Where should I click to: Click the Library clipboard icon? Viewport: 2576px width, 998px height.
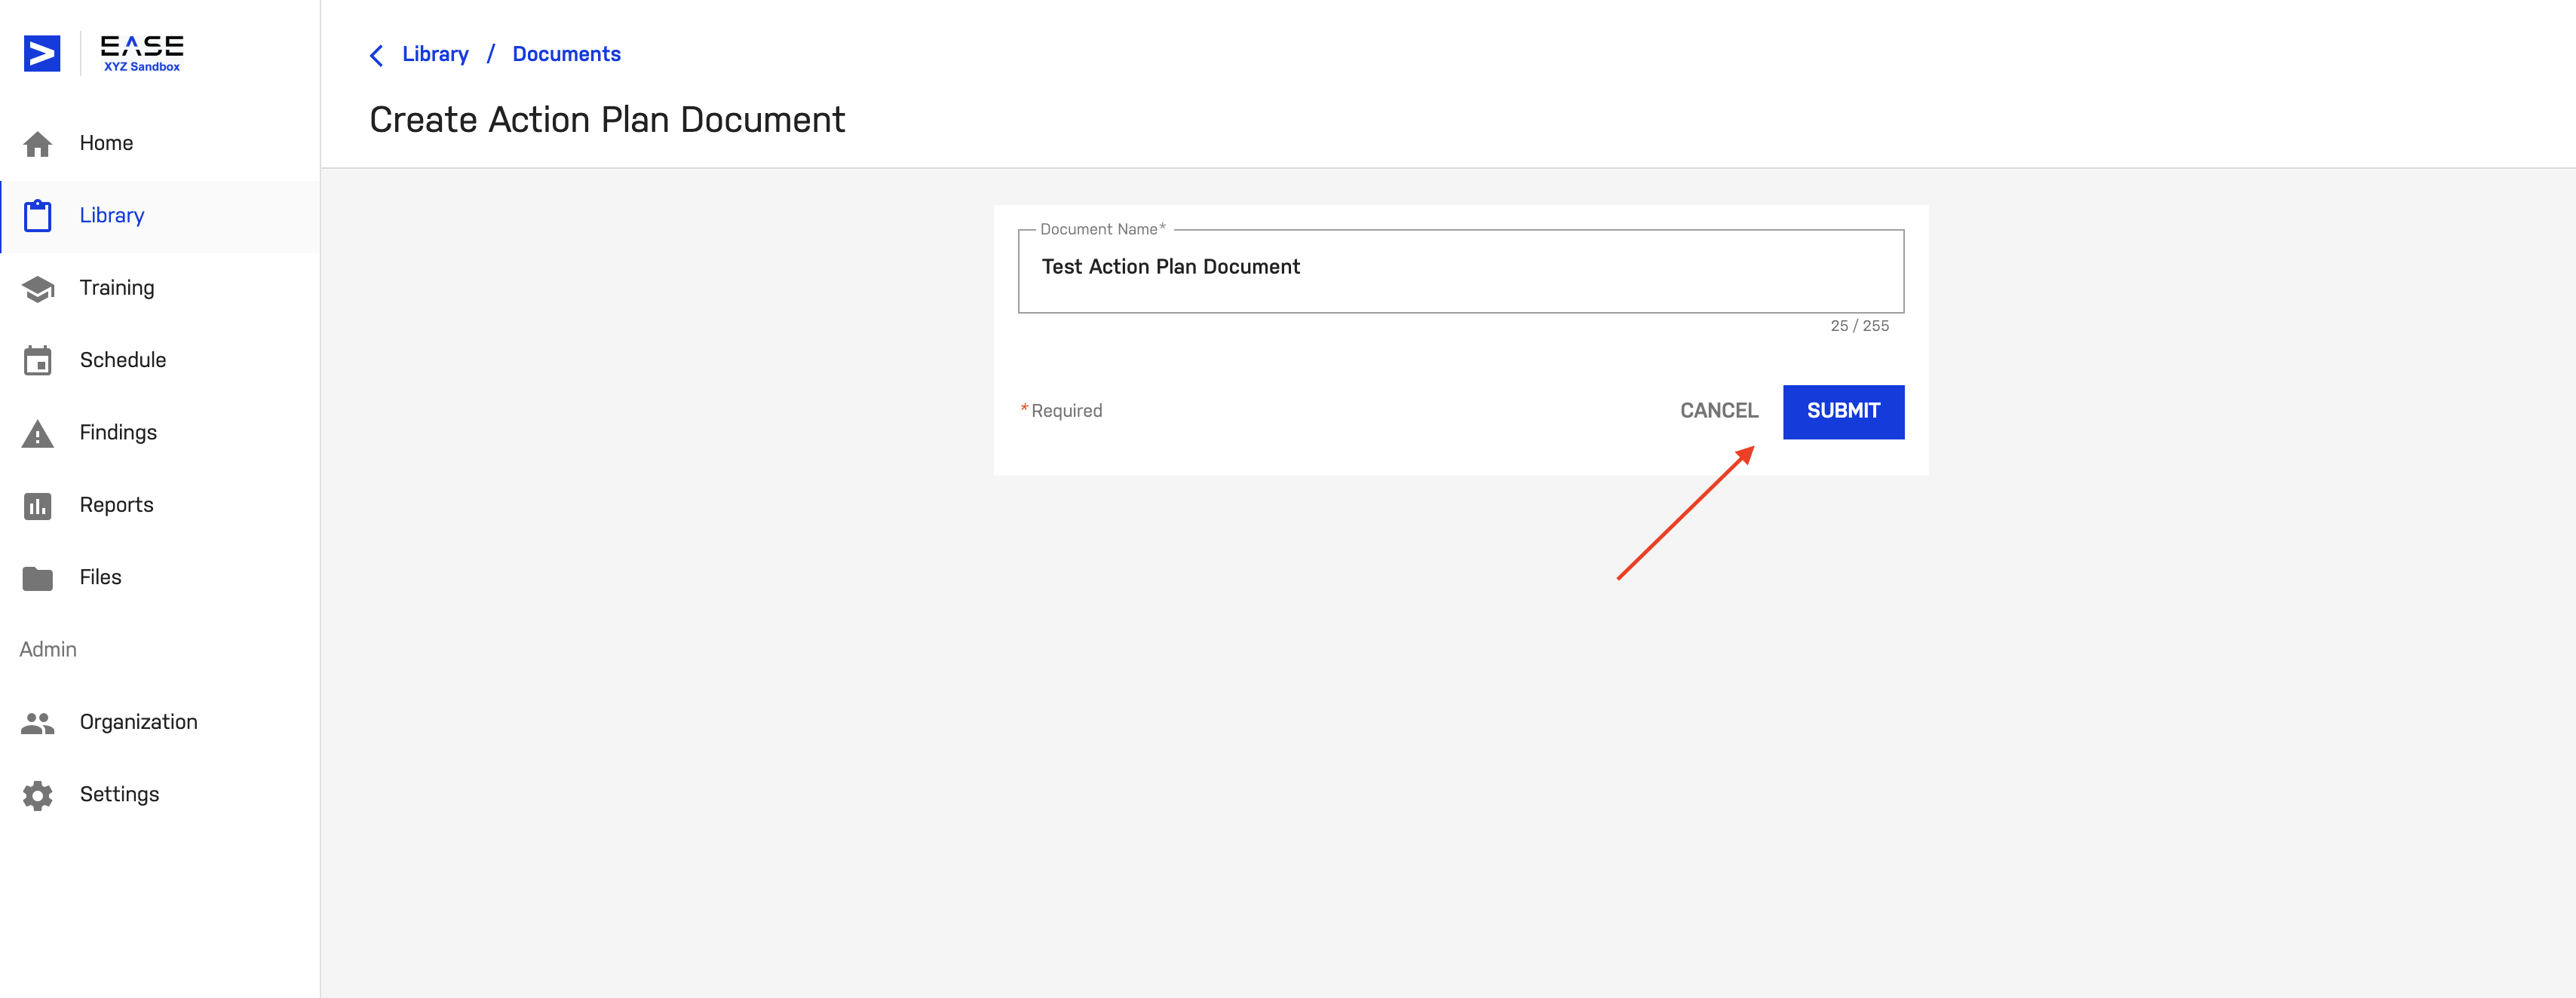click(38, 216)
